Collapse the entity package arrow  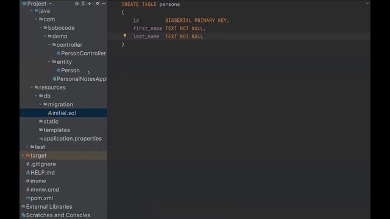[49, 62]
